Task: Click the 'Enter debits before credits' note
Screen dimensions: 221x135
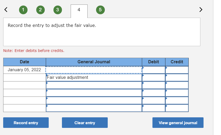Action: 34,51
